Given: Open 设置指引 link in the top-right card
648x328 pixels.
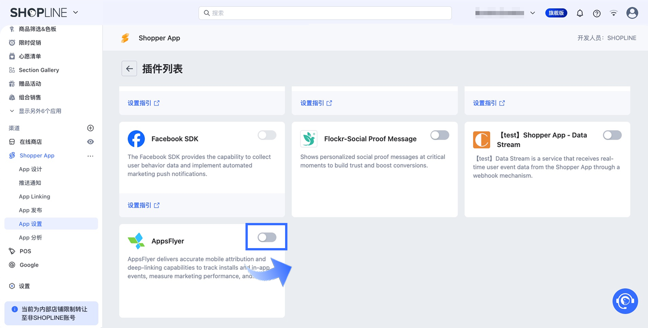Looking at the screenshot, I should (x=489, y=103).
